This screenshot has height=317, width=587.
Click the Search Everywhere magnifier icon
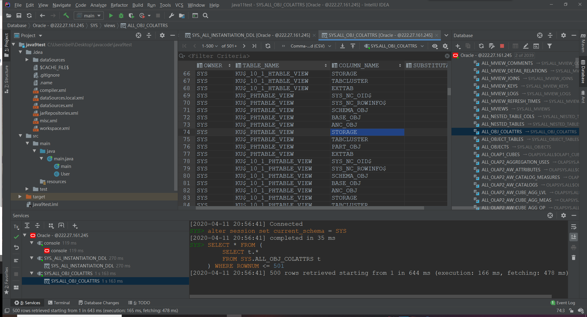click(206, 16)
